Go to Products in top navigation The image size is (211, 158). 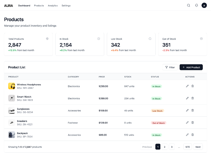pos(39,6)
